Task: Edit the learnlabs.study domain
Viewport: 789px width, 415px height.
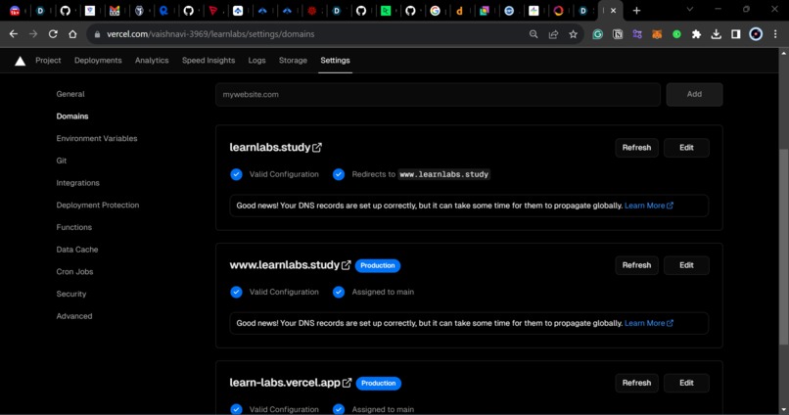Action: (x=686, y=148)
